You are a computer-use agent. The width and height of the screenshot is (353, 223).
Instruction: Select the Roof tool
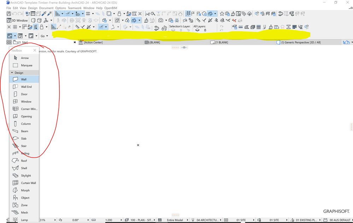pos(23,161)
